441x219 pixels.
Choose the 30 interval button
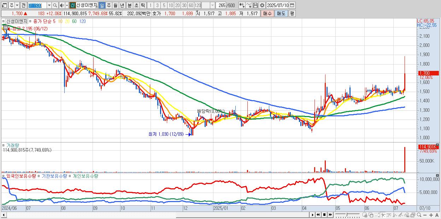tap(184, 5)
